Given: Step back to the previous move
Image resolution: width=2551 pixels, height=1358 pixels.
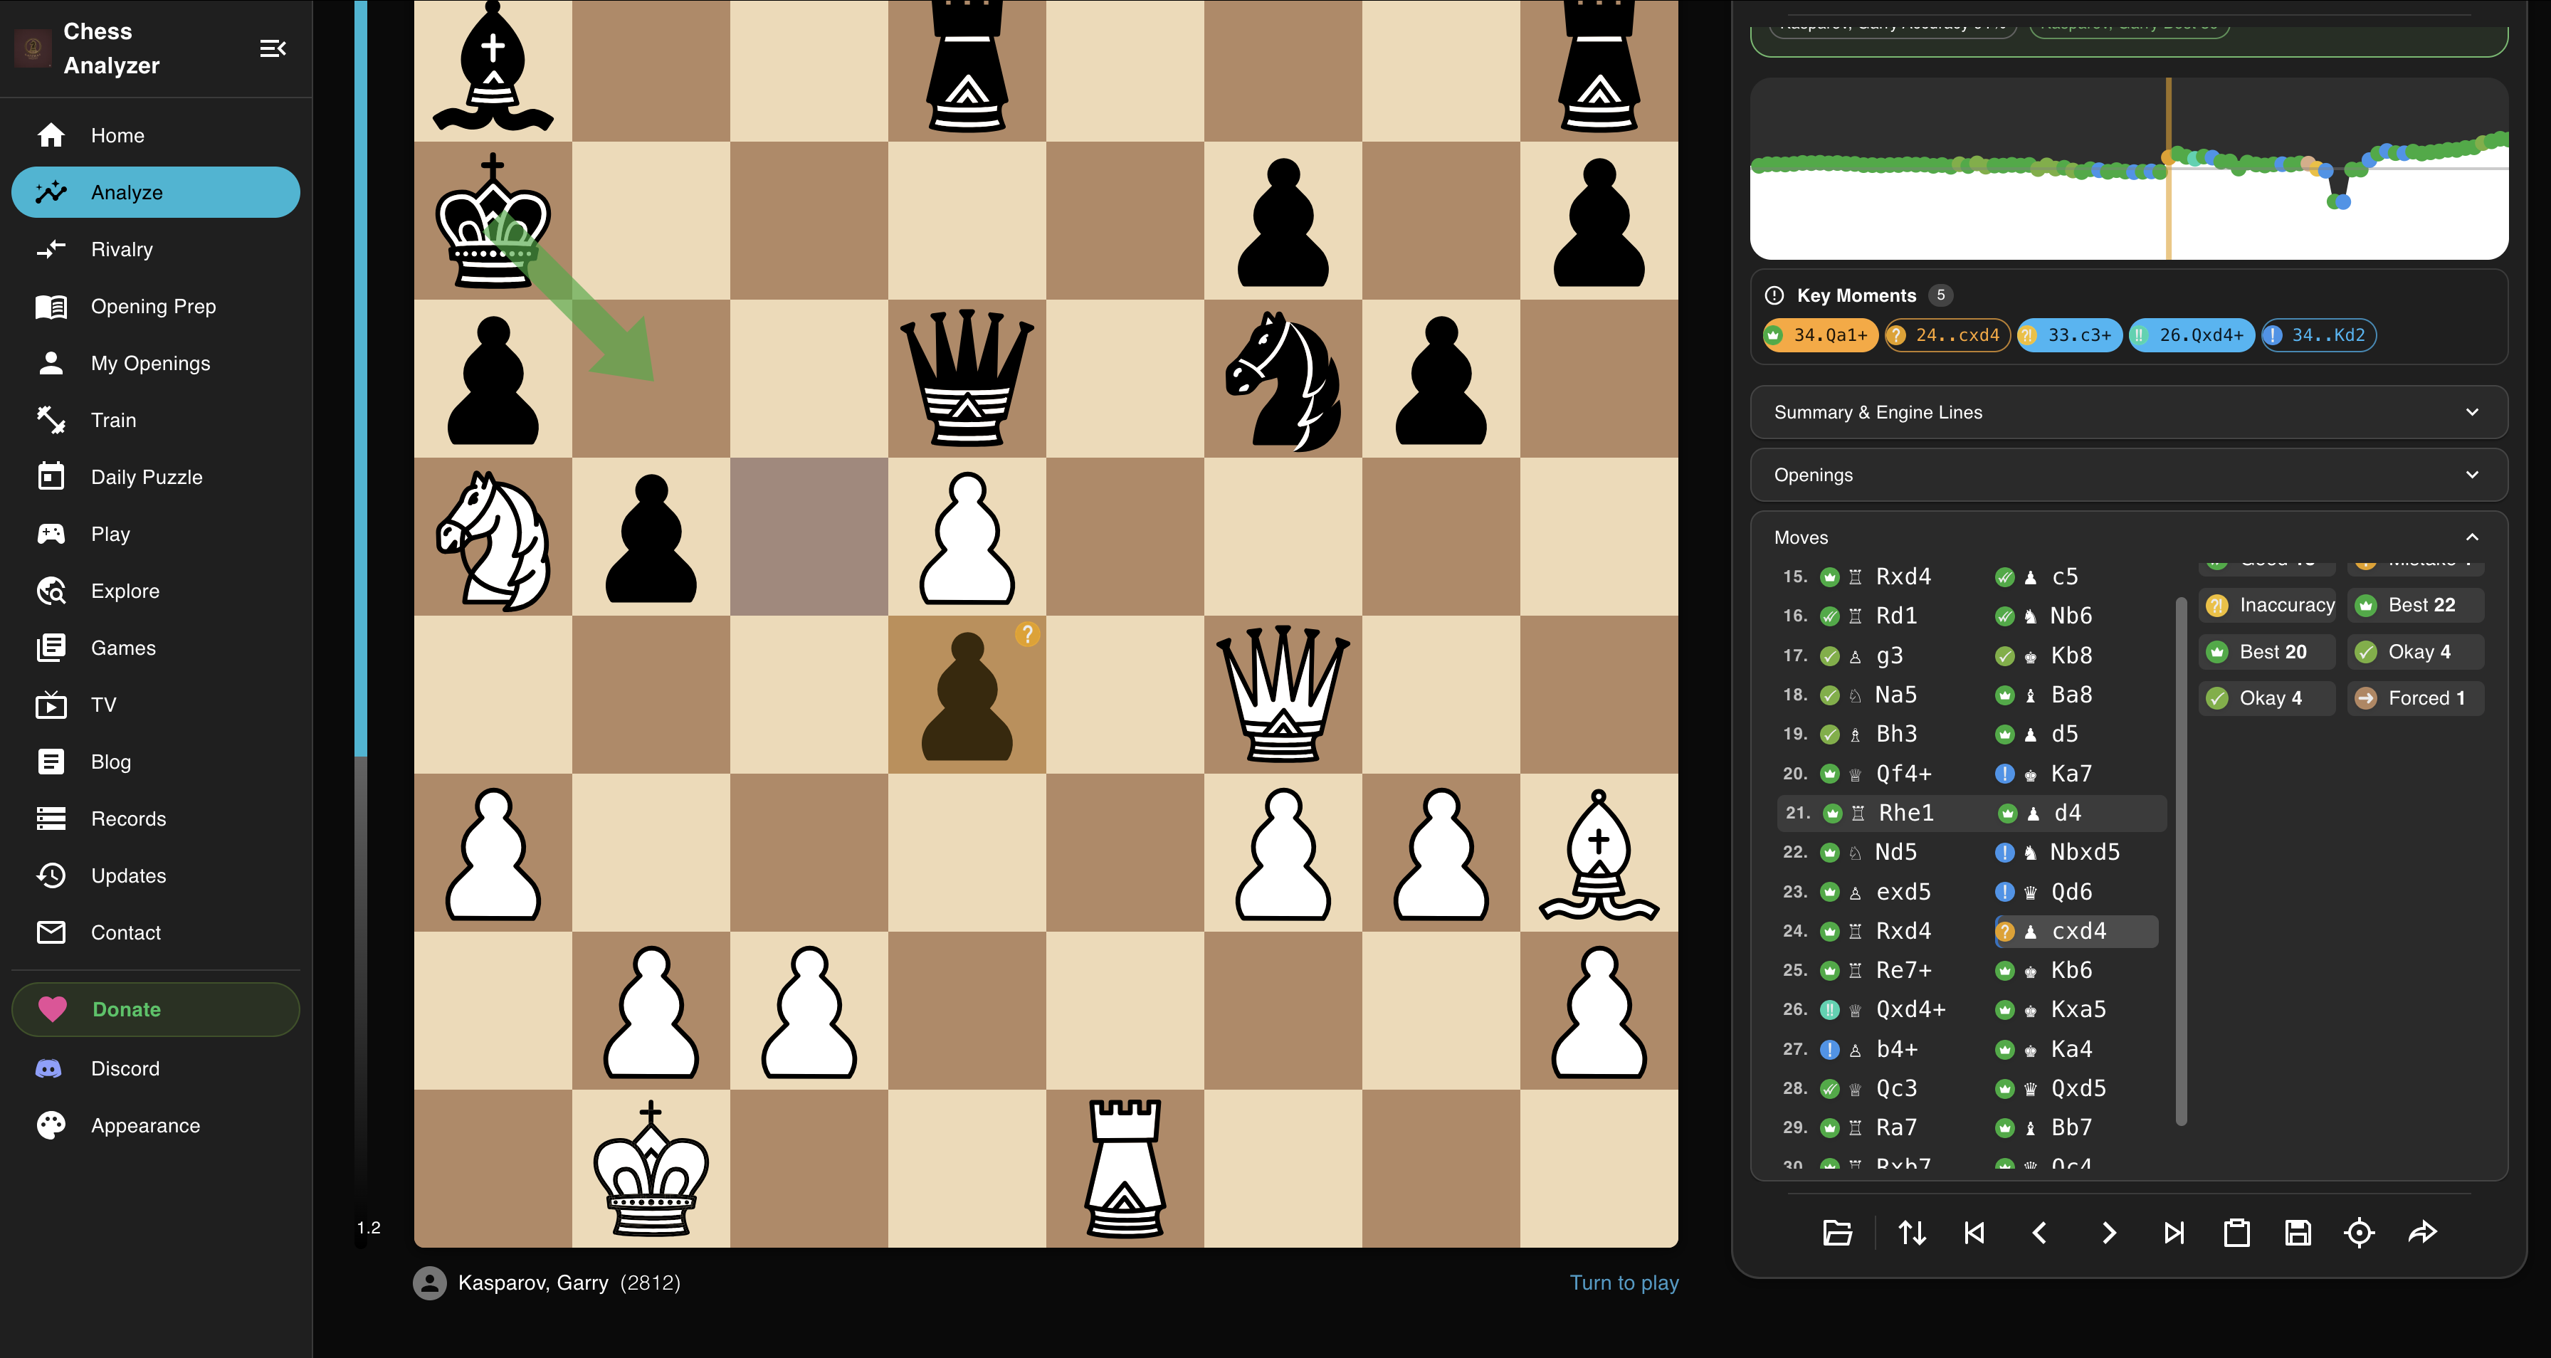Looking at the screenshot, I should (2040, 1233).
